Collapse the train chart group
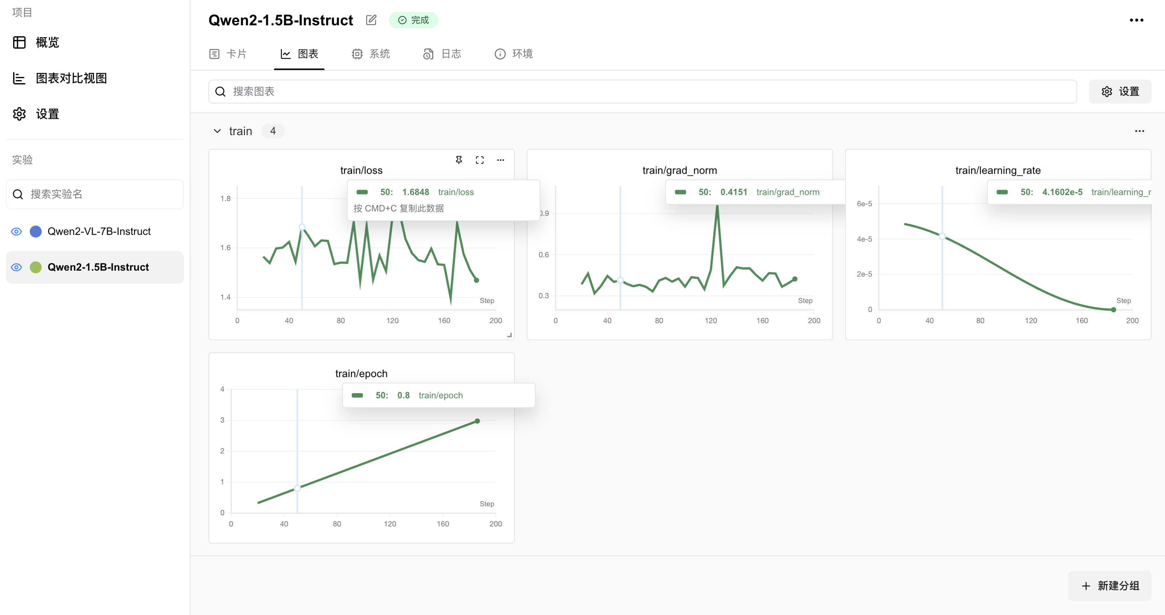The height and width of the screenshot is (615, 1165). [x=217, y=131]
